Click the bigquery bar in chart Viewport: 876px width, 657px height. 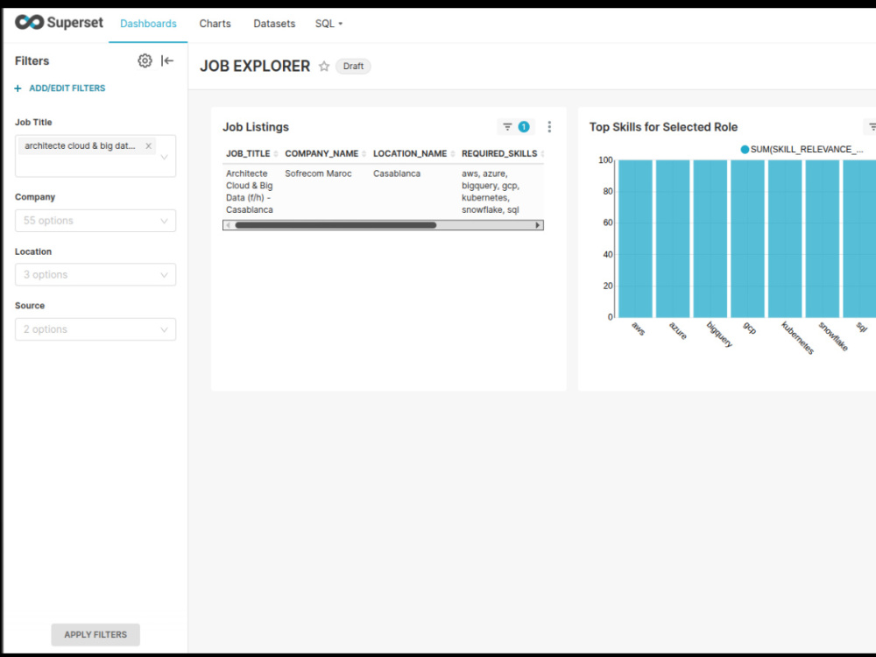pyautogui.click(x=710, y=238)
